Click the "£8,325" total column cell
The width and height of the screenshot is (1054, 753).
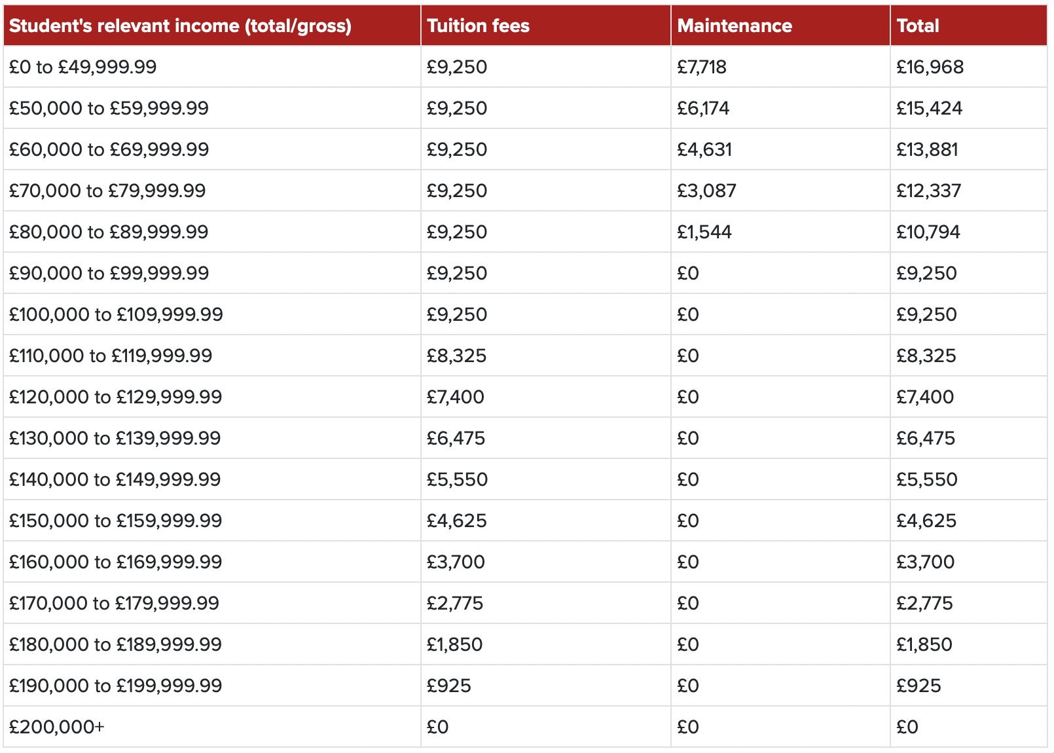pos(969,356)
